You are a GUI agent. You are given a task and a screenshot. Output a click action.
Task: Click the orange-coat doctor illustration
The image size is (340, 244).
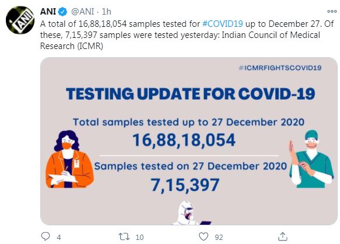click(70, 159)
